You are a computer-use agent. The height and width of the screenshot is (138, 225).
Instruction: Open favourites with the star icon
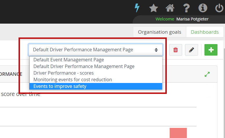point(153,8)
